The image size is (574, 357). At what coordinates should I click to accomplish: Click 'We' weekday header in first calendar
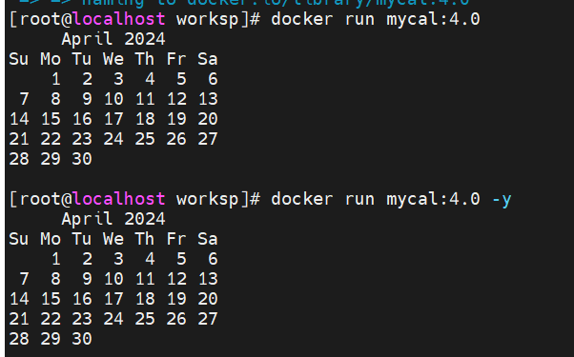click(x=113, y=59)
